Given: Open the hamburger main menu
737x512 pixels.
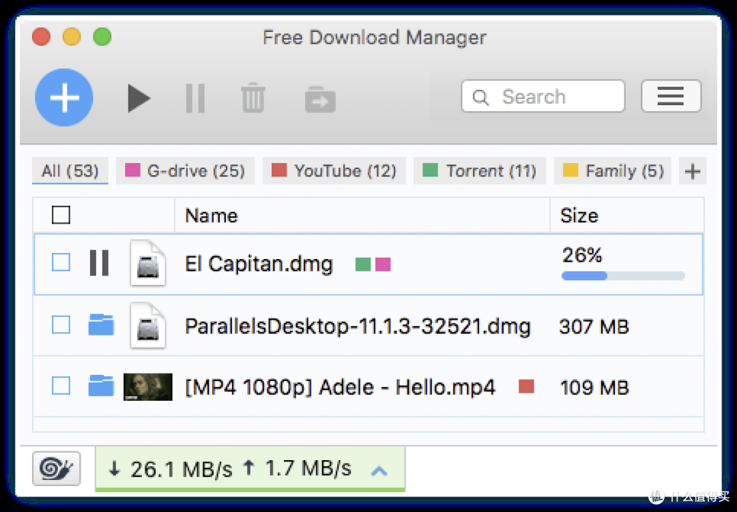Looking at the screenshot, I should [x=670, y=96].
